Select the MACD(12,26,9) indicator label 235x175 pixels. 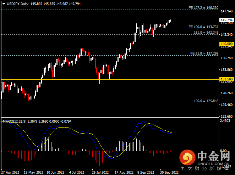(x=15, y=121)
